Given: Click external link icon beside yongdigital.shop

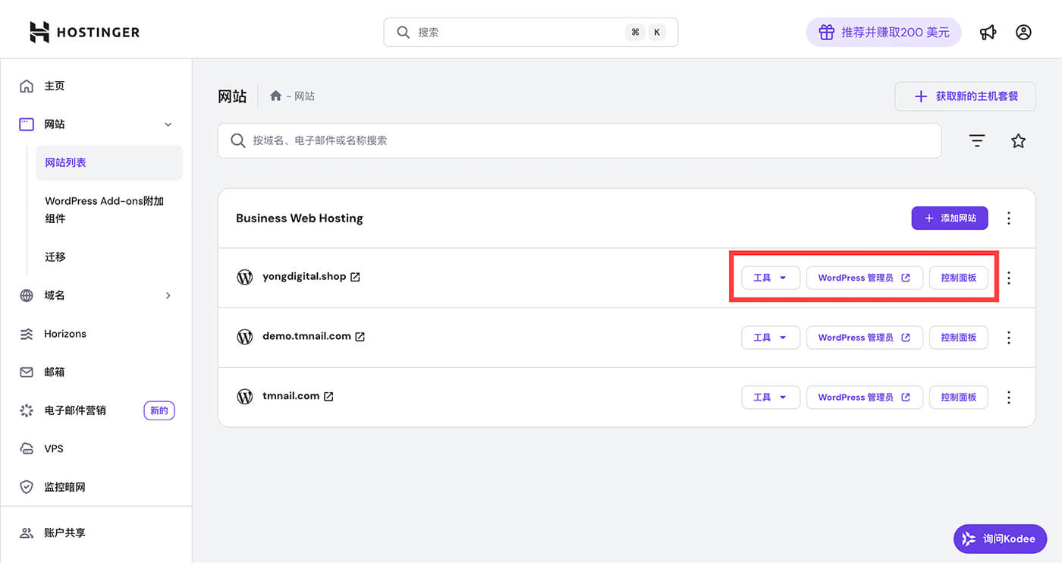Looking at the screenshot, I should tap(355, 277).
